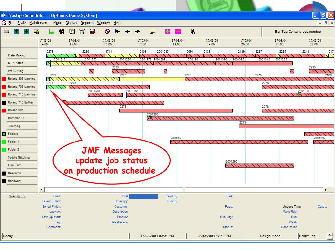
Task: Click the yellow note toolbar icon
Action: click(x=152, y=32)
